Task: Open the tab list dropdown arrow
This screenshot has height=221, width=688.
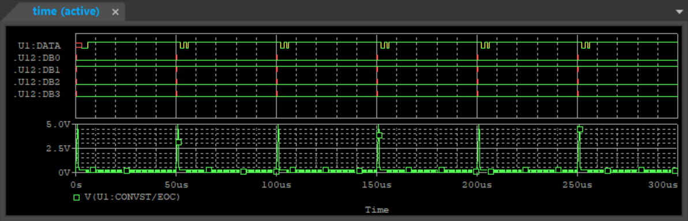Action: [x=679, y=12]
